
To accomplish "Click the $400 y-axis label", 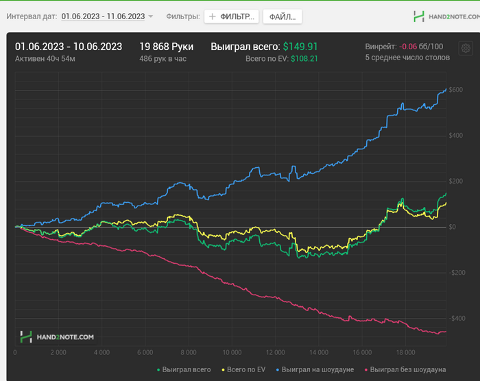I will tap(456, 136).
